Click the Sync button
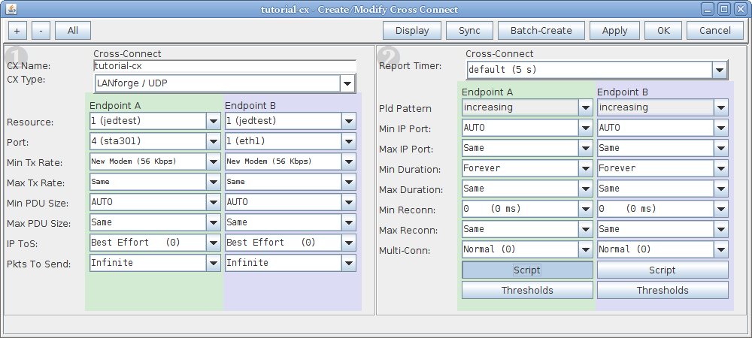Image resolution: width=752 pixels, height=338 pixels. [x=469, y=31]
